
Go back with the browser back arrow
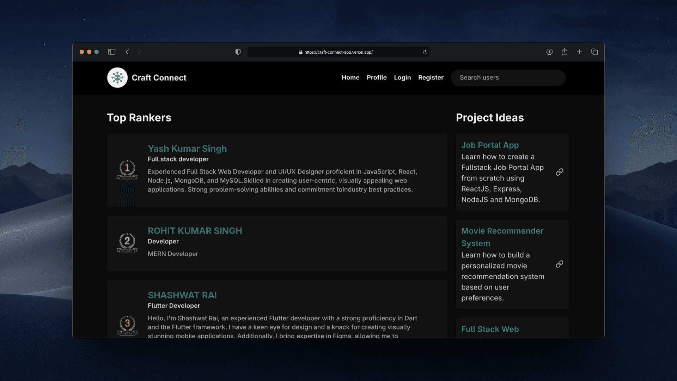pos(127,52)
